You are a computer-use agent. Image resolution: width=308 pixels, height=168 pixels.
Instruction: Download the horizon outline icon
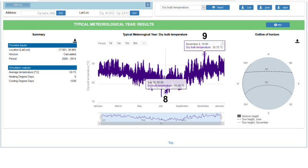tap(297, 41)
